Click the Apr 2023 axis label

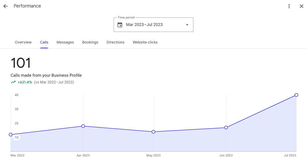[83, 155]
